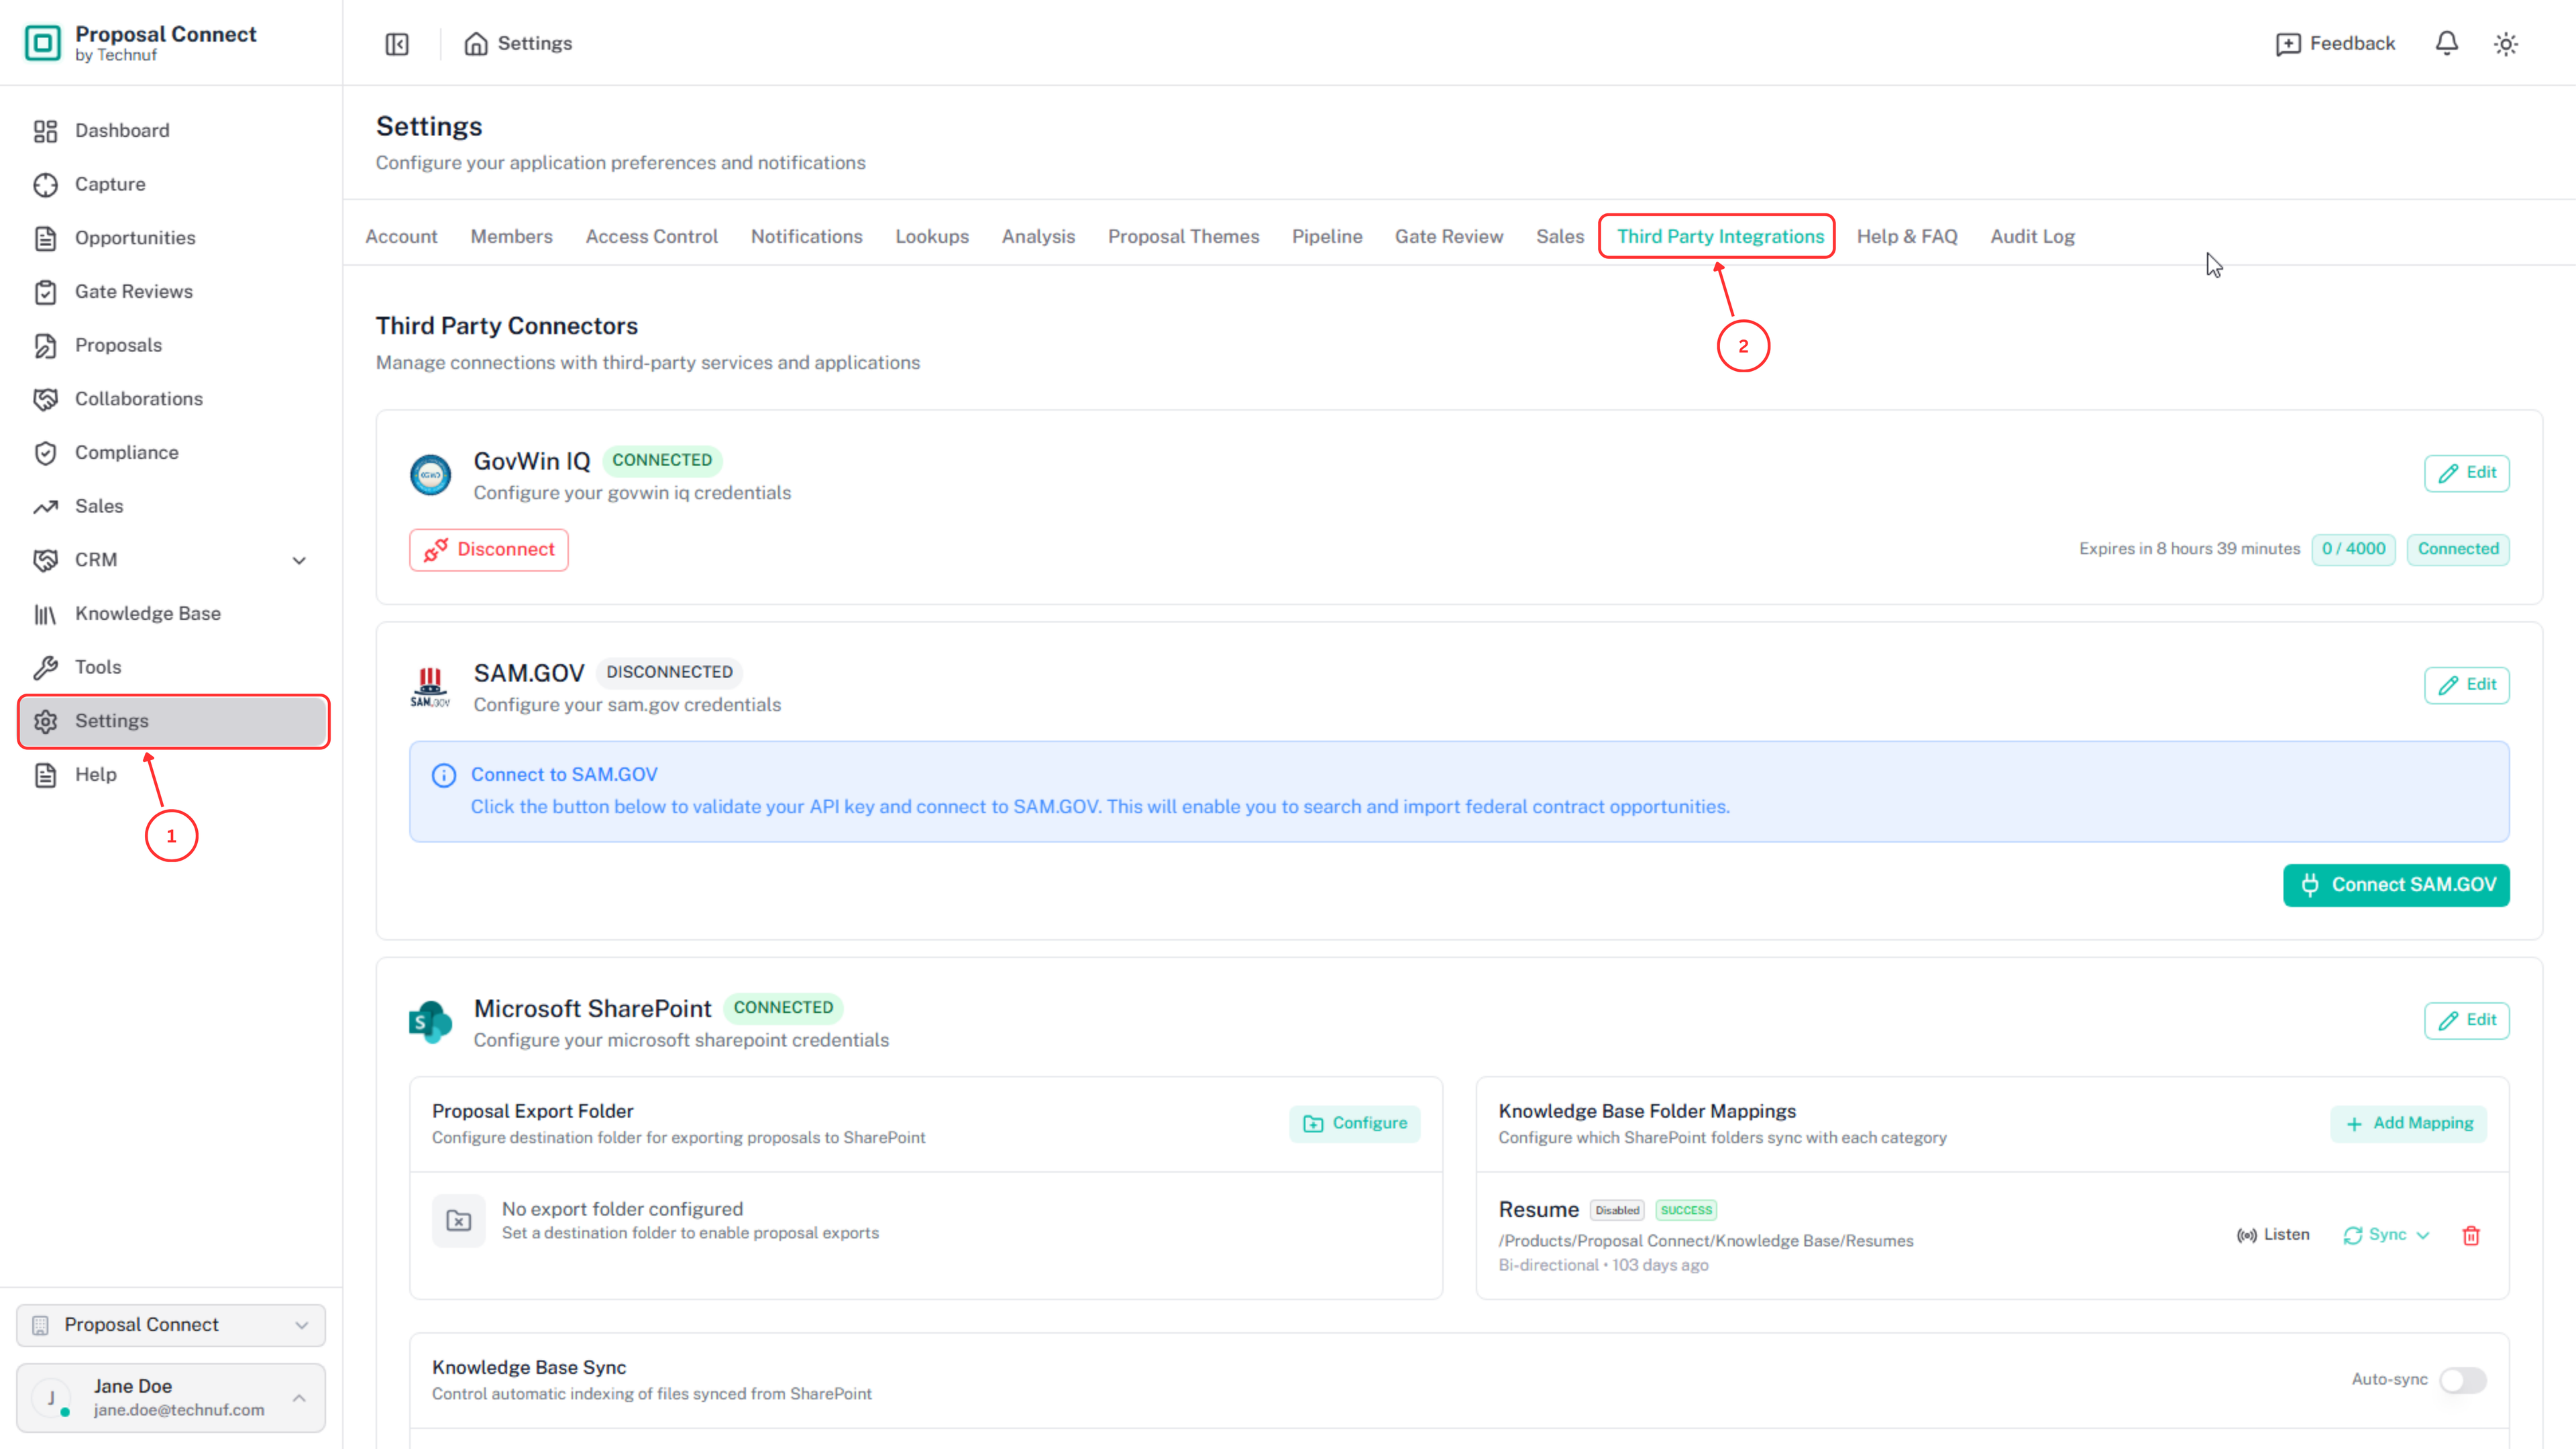The width and height of the screenshot is (2576, 1449).
Task: Click the GovWin IQ logo
Action: point(431,475)
